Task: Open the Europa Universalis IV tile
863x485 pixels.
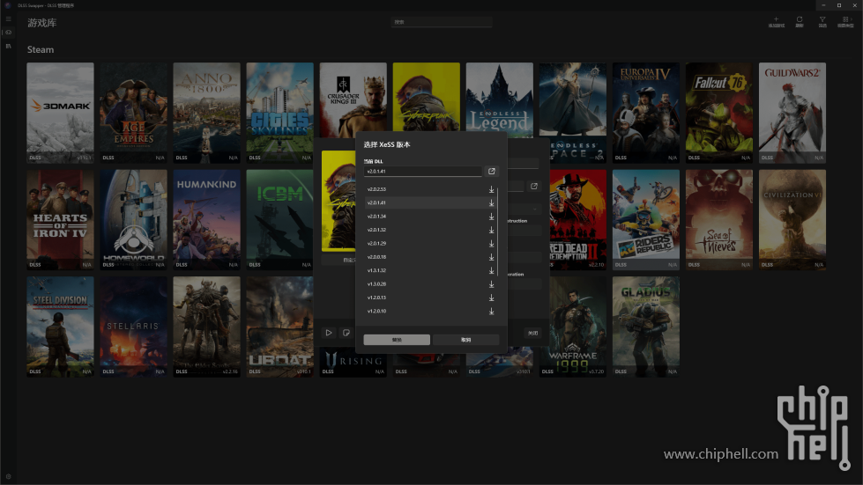Action: [x=646, y=113]
